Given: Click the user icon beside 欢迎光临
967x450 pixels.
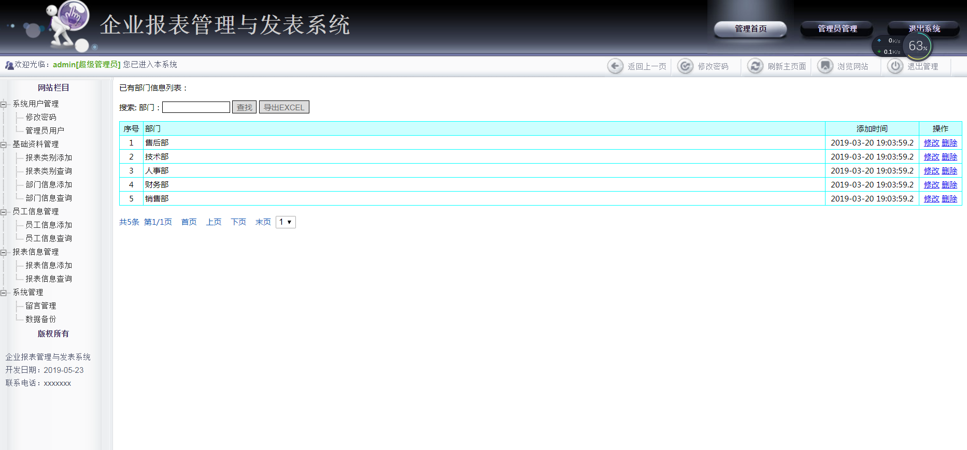Looking at the screenshot, I should 9,65.
